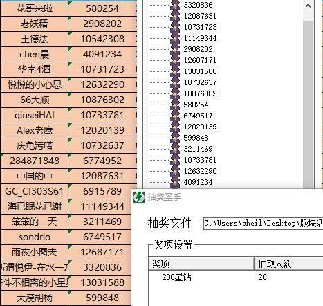Select tree entry 10731723
Image resolution: width=323 pixels, height=306 pixels.
[200, 27]
